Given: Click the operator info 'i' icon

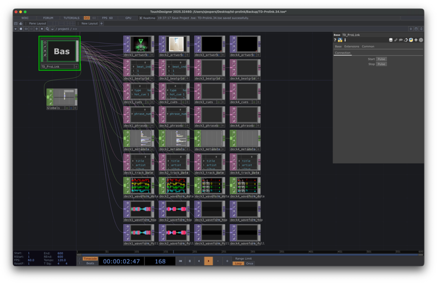Looking at the screenshot, I should [x=345, y=40].
